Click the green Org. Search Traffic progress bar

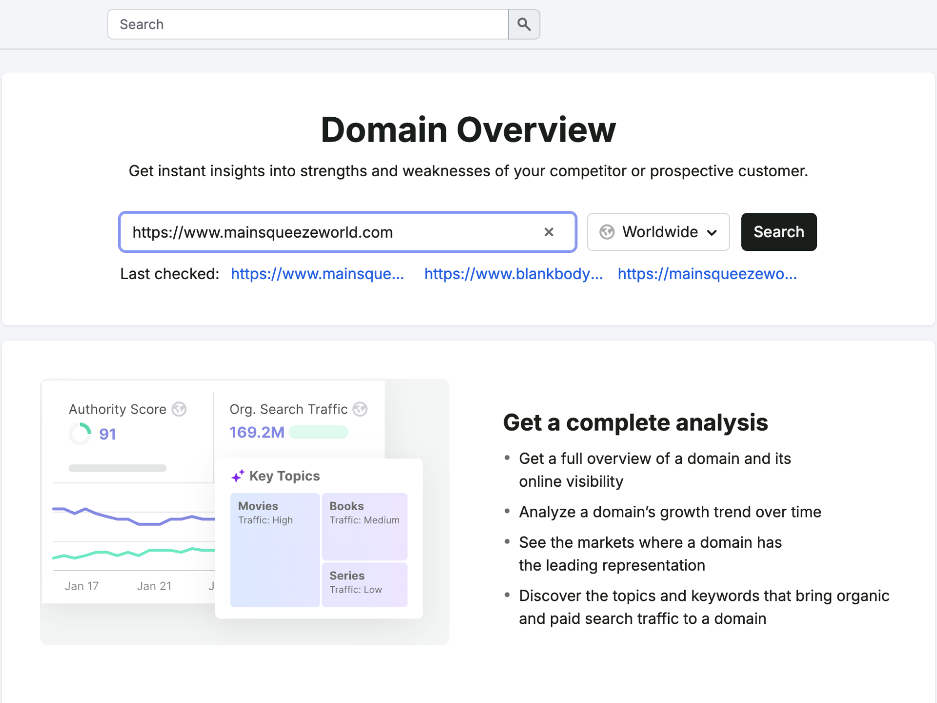pos(318,432)
